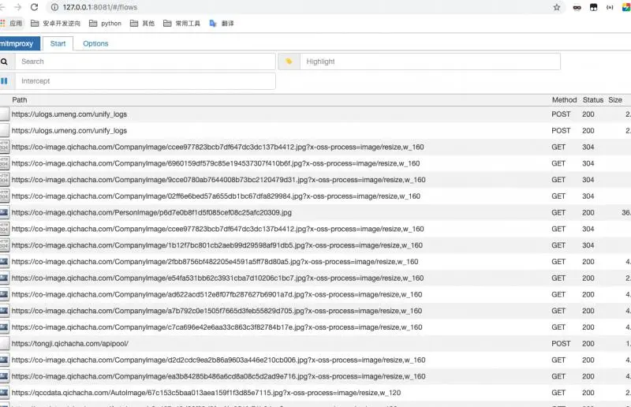The image size is (631, 407).
Task: Focus the Intercept filter field
Action: click(x=145, y=81)
